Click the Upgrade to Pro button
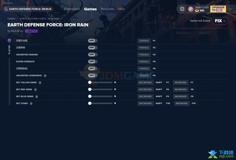 (x=218, y=9)
